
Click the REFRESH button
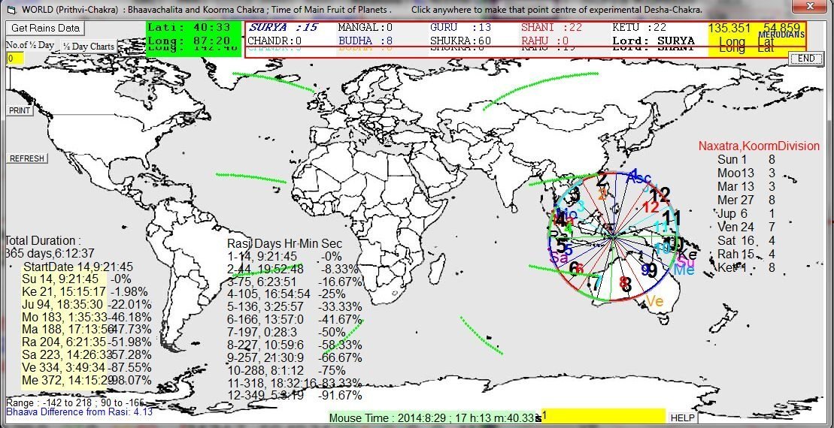pos(26,158)
